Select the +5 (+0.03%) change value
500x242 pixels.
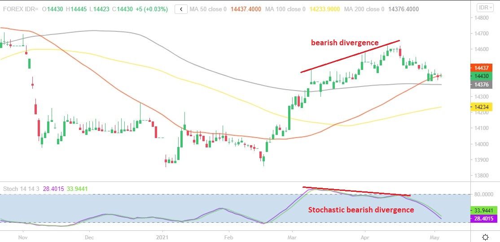click(151, 9)
